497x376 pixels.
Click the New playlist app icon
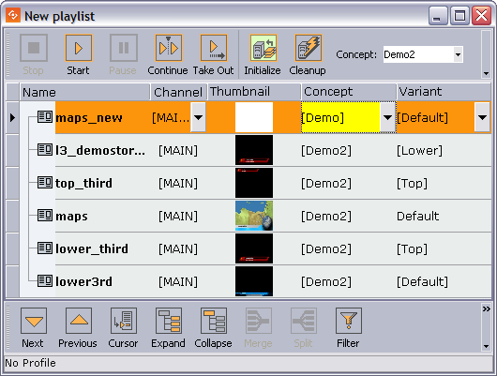pos(13,15)
